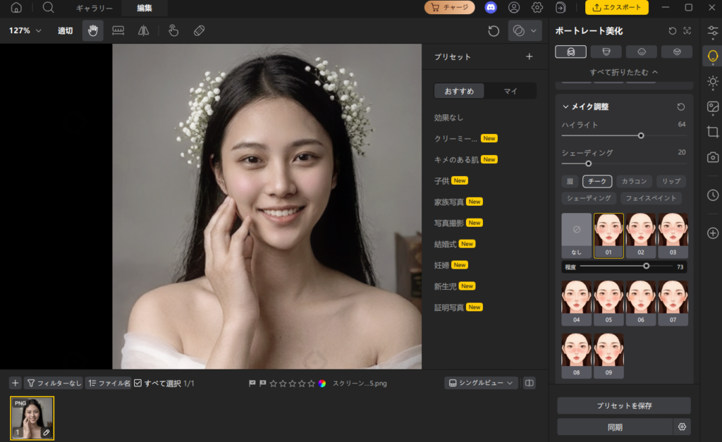This screenshot has height=442, width=722.
Task: Select the hand pan tool
Action: tap(93, 31)
